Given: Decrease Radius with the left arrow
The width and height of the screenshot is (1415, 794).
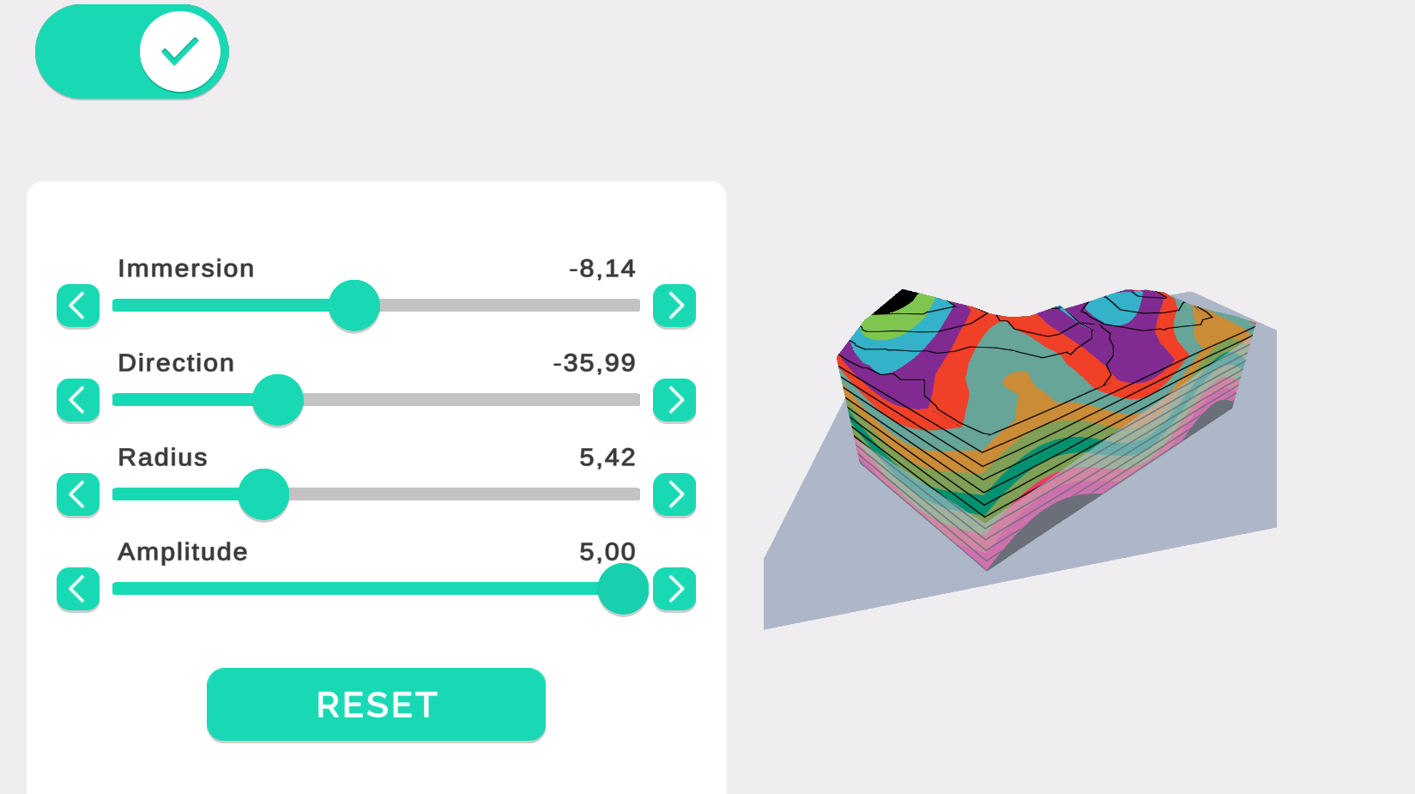Looking at the screenshot, I should pyautogui.click(x=78, y=494).
